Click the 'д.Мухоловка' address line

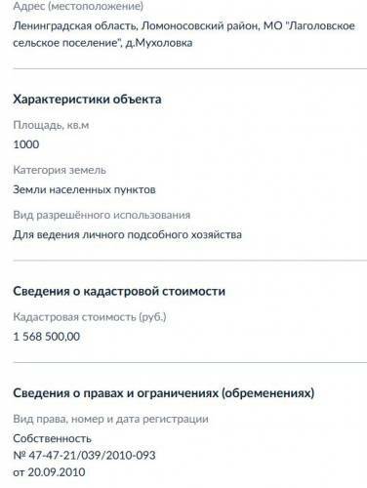[159, 43]
